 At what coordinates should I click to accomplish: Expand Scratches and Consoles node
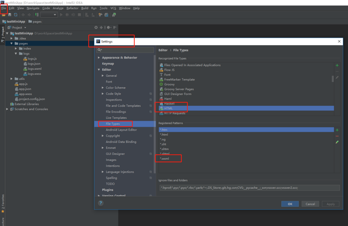pos(7,109)
